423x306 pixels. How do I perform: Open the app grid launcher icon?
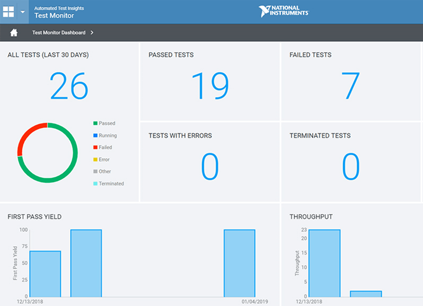(8, 12)
